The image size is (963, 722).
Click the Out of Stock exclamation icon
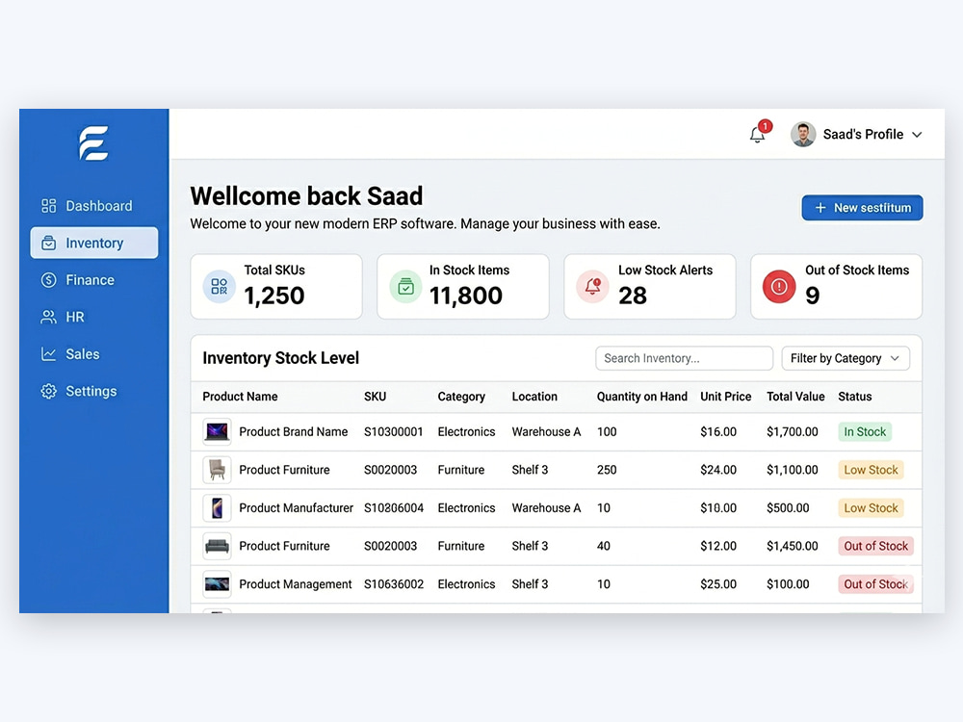tap(779, 287)
